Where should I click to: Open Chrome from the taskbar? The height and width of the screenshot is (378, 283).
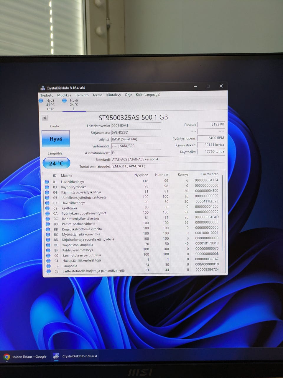[7, 357]
